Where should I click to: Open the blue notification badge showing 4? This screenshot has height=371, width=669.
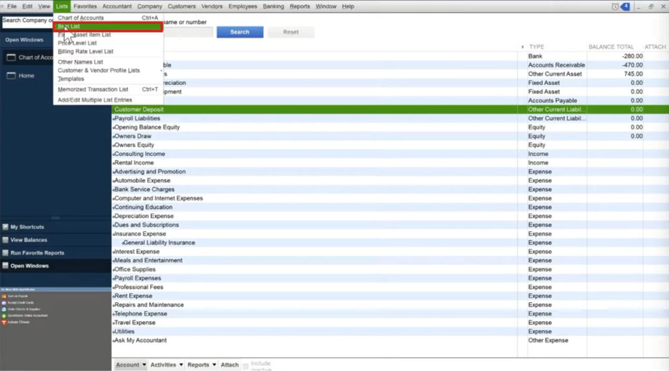point(625,6)
